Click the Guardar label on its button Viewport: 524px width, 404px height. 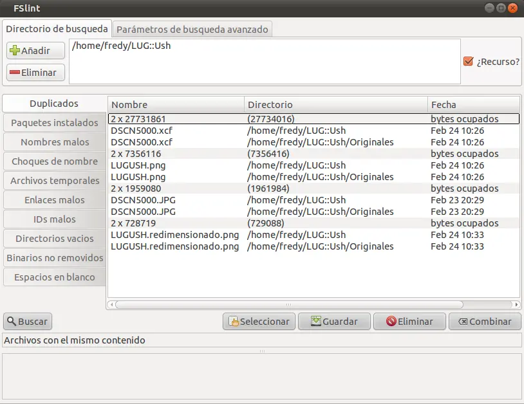click(x=340, y=322)
